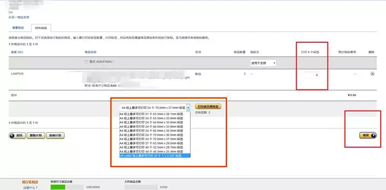Screen dimensions: 386x190
Task: Click the 打印此页面标签 button
Action: tap(208, 106)
